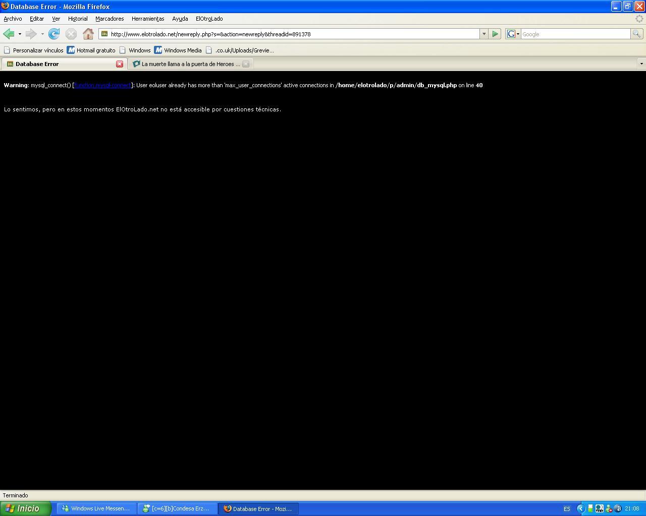Open the Historial menu
The image size is (646, 516).
(x=78, y=19)
